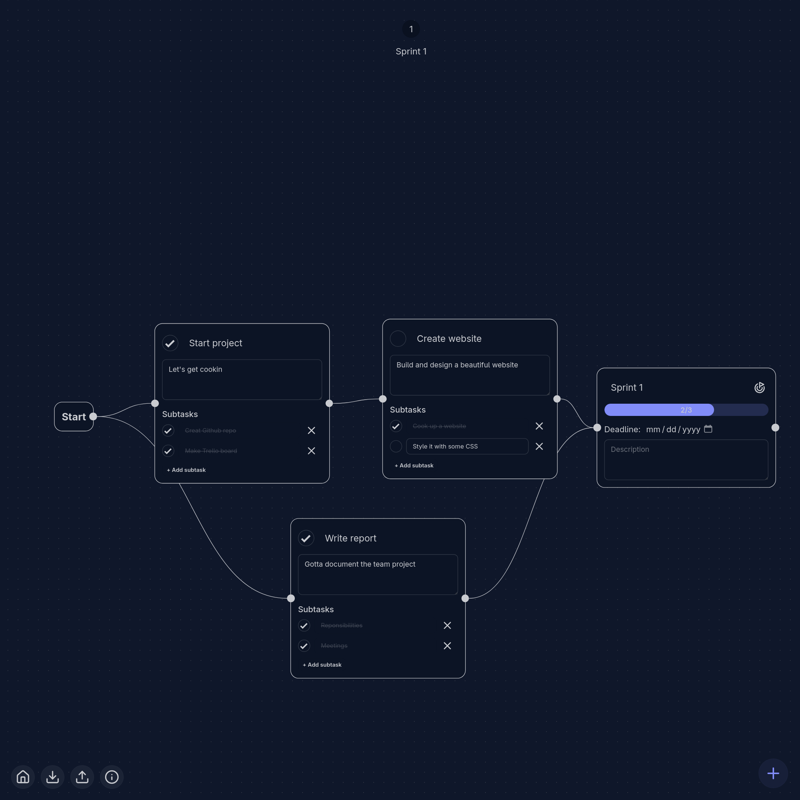800x800 pixels.
Task: Check the 'Style it with some CSS' subtask
Action: coord(396,446)
